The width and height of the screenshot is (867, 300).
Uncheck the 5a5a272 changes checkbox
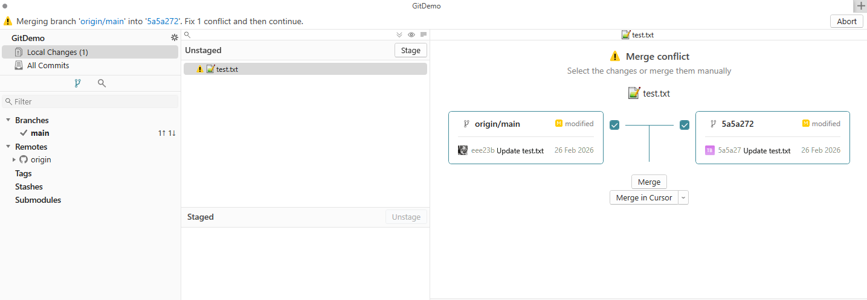pos(685,125)
